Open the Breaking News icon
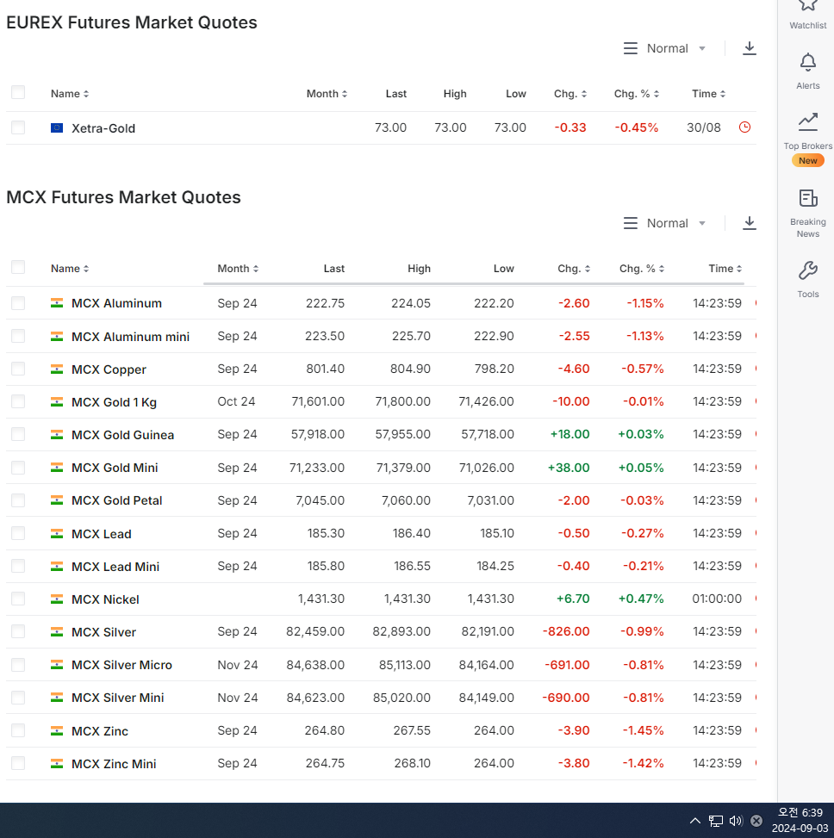The image size is (834, 838). click(807, 198)
